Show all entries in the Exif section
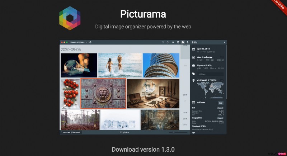The image size is (287, 156). click(x=220, y=108)
